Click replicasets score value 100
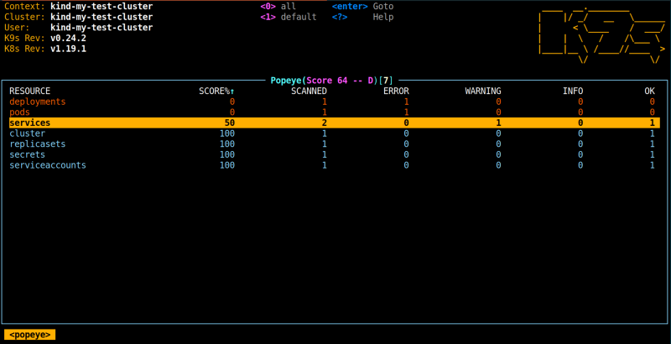 pos(227,143)
